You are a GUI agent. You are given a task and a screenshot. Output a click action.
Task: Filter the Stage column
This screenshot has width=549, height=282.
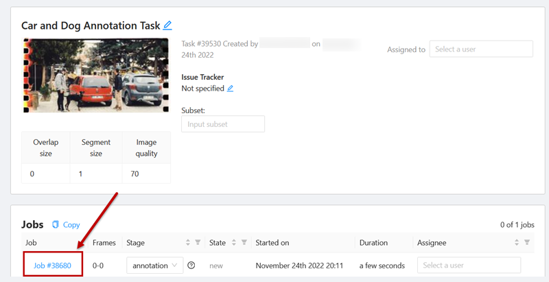pyautogui.click(x=197, y=243)
